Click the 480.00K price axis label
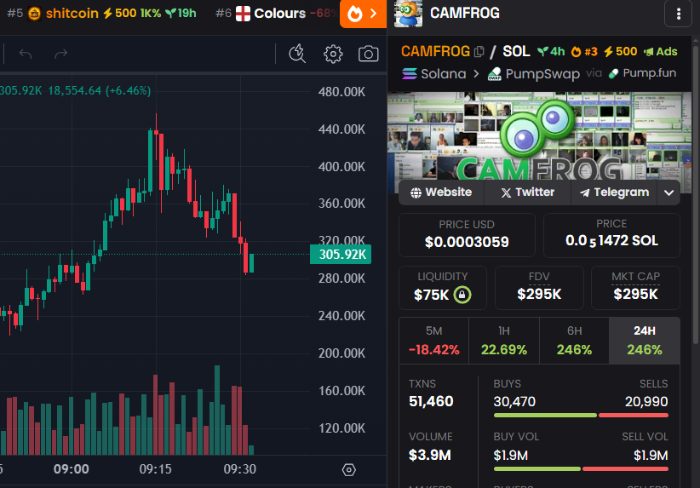700x488 pixels. pyautogui.click(x=341, y=92)
